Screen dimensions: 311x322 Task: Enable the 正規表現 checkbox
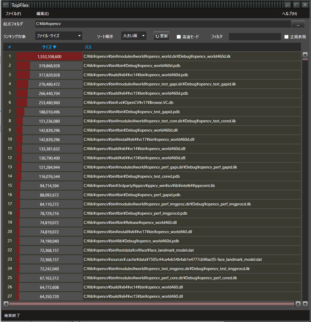tap(286, 37)
